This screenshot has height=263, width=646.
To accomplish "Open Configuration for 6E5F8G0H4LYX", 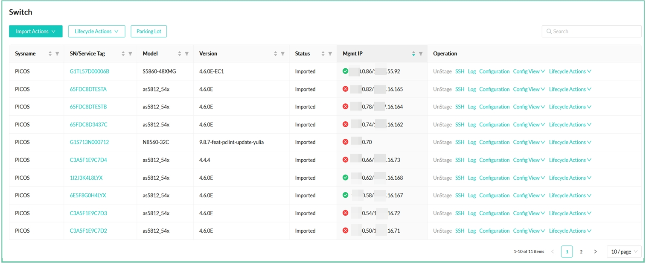I will (495, 196).
